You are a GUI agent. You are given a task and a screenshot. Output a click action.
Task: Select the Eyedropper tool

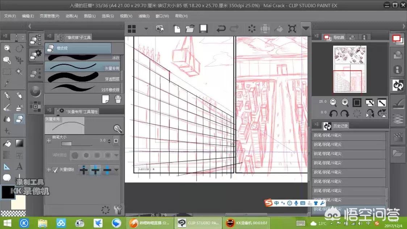[x=7, y=83]
